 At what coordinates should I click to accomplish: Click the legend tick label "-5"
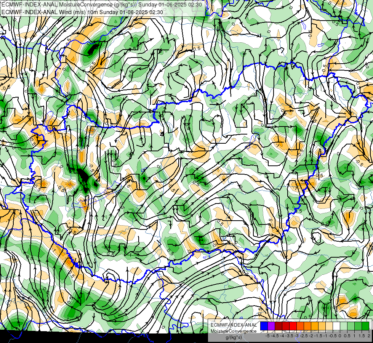click(267, 336)
